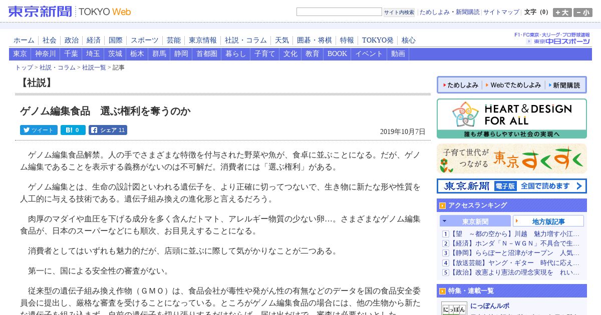Select 静岡 in the regional bar
This screenshot has width=601, height=315.
(x=181, y=54)
